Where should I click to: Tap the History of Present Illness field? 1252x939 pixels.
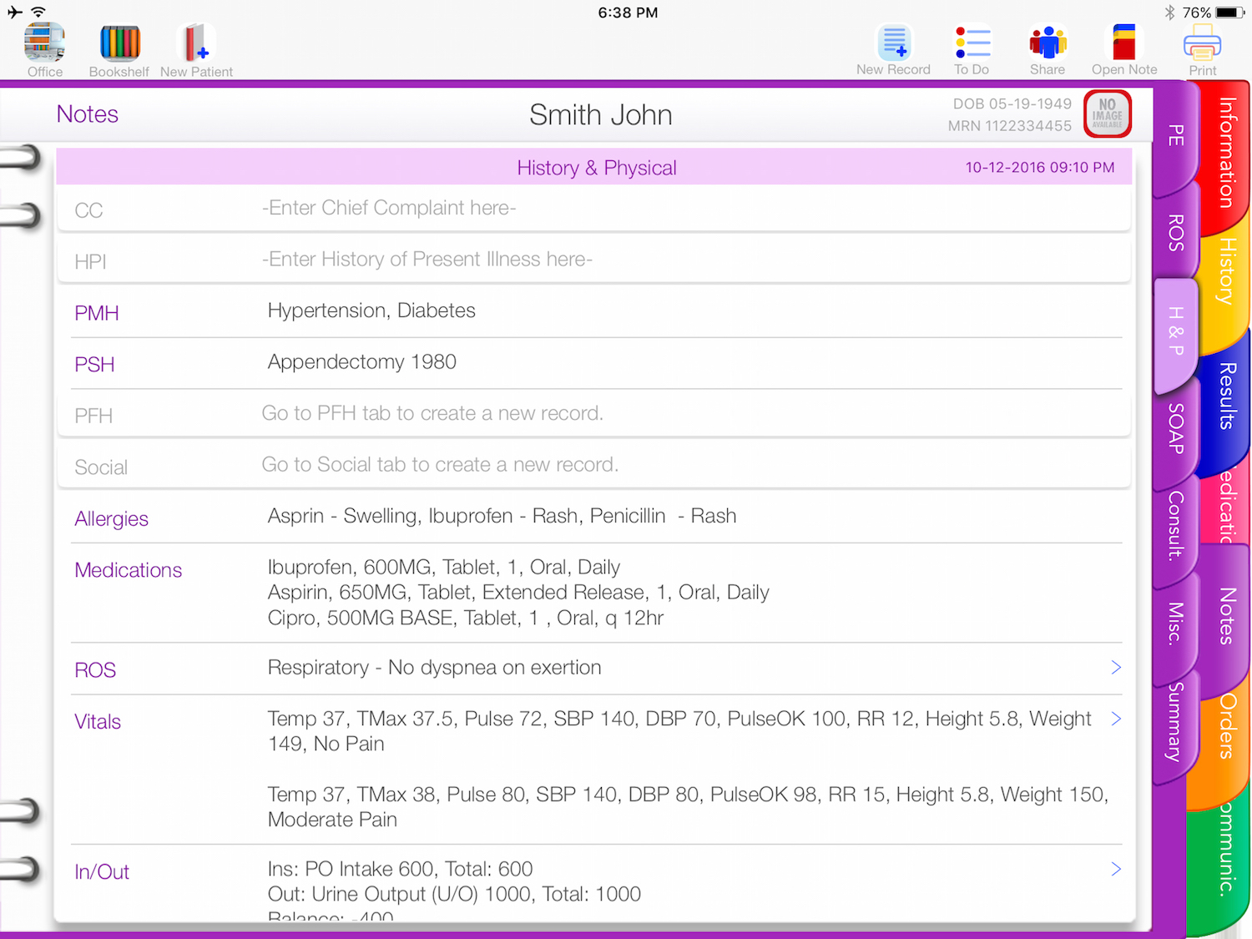594,260
